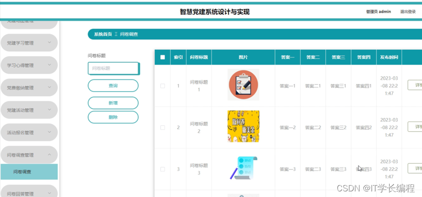This screenshot has width=422, height=197.
Task: Check the checkbox for row 2
Action: pyautogui.click(x=163, y=127)
